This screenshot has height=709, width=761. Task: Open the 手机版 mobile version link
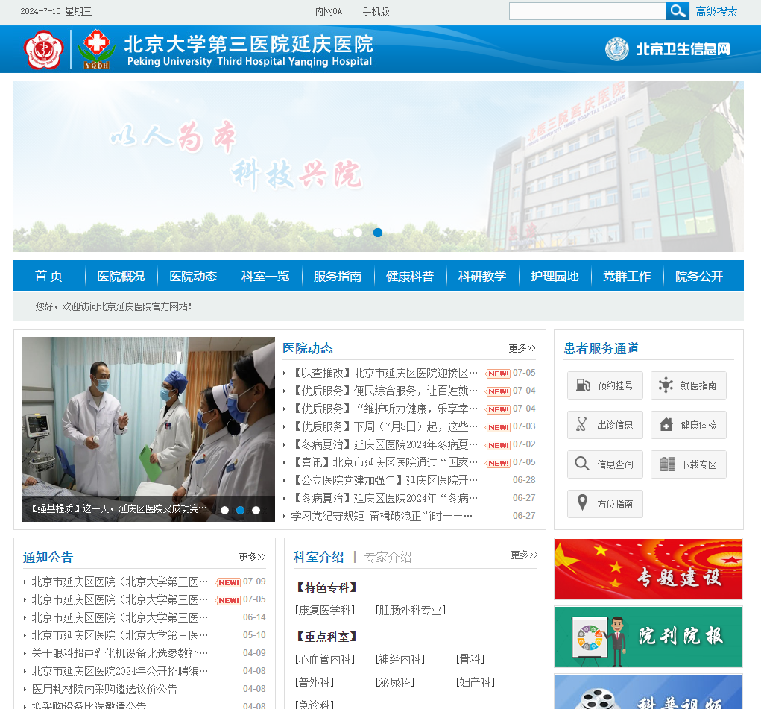point(376,11)
